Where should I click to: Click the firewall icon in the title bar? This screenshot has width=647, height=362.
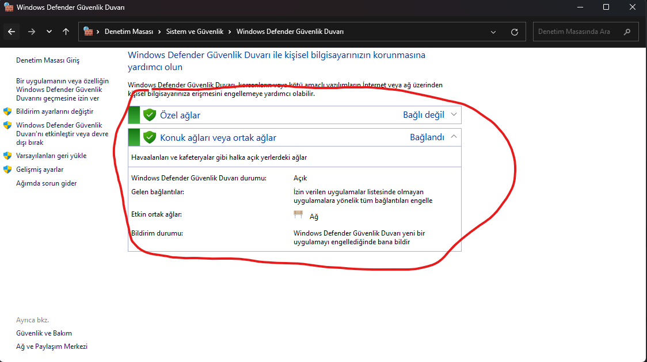(x=9, y=7)
